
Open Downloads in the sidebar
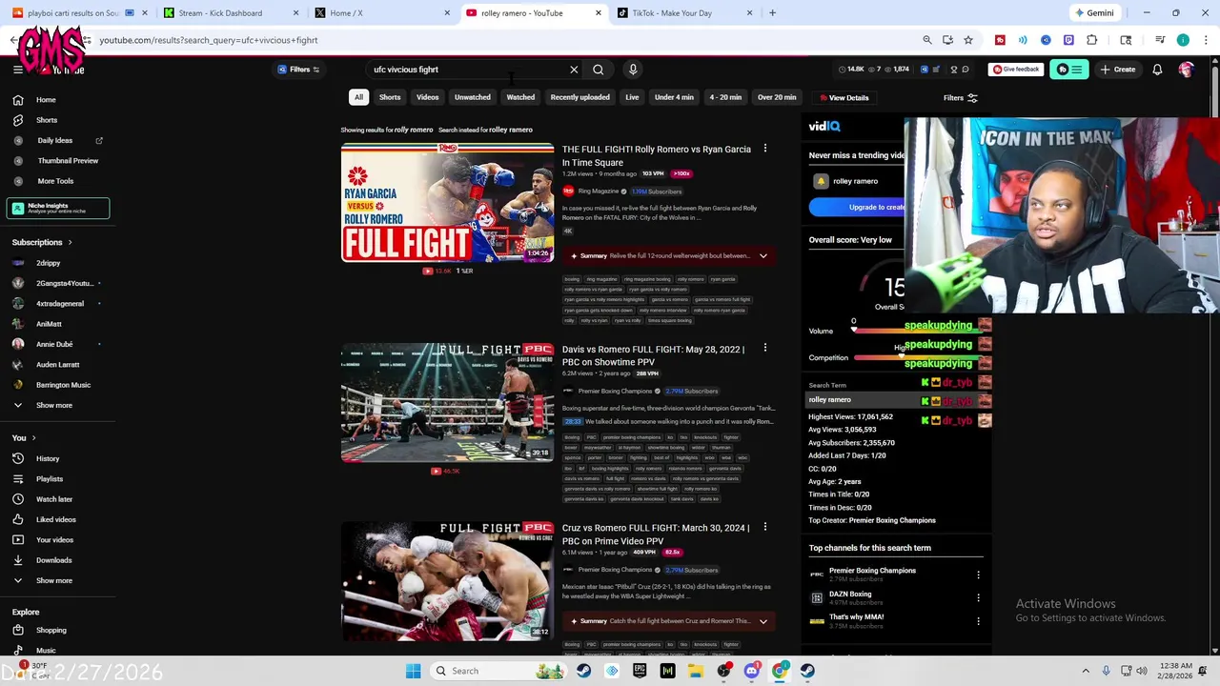click(x=53, y=560)
